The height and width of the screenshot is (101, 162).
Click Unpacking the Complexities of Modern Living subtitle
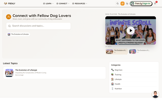pyautogui.click(x=31, y=73)
